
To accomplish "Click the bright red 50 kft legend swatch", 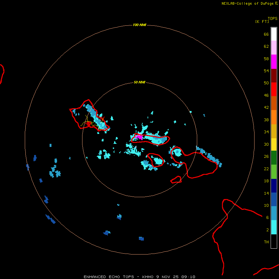I will pyautogui.click(x=274, y=89).
